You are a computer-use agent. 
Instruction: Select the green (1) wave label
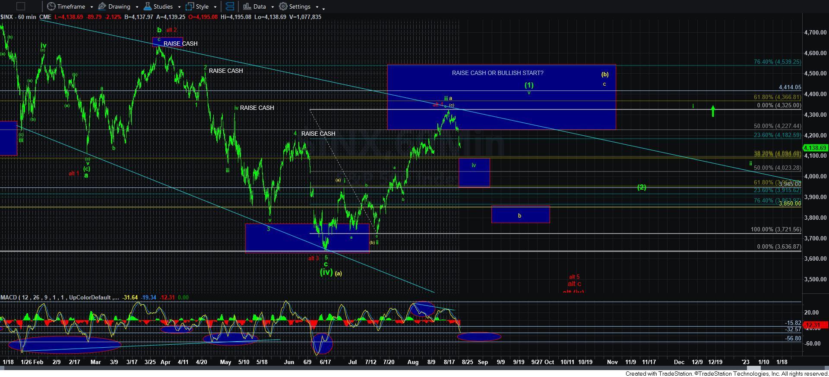pos(529,85)
